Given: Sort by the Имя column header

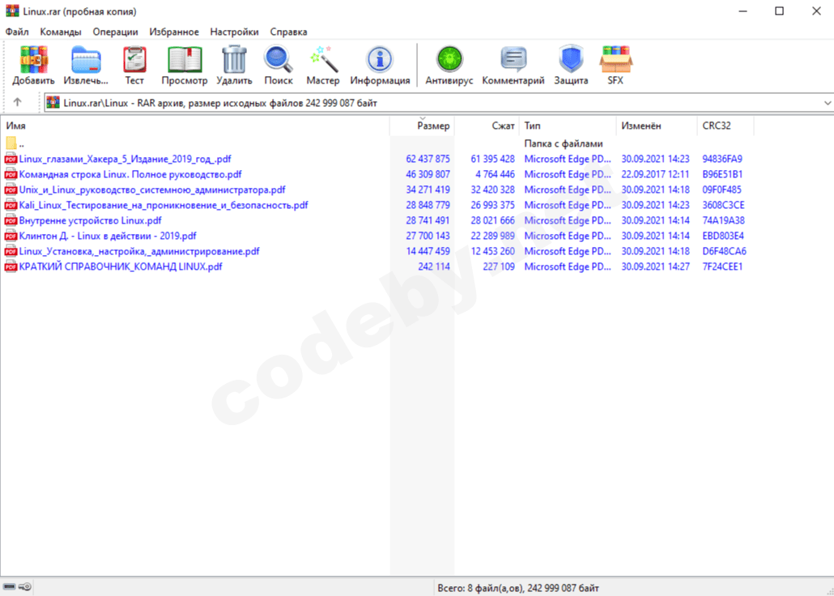Looking at the screenshot, I should coord(195,126).
